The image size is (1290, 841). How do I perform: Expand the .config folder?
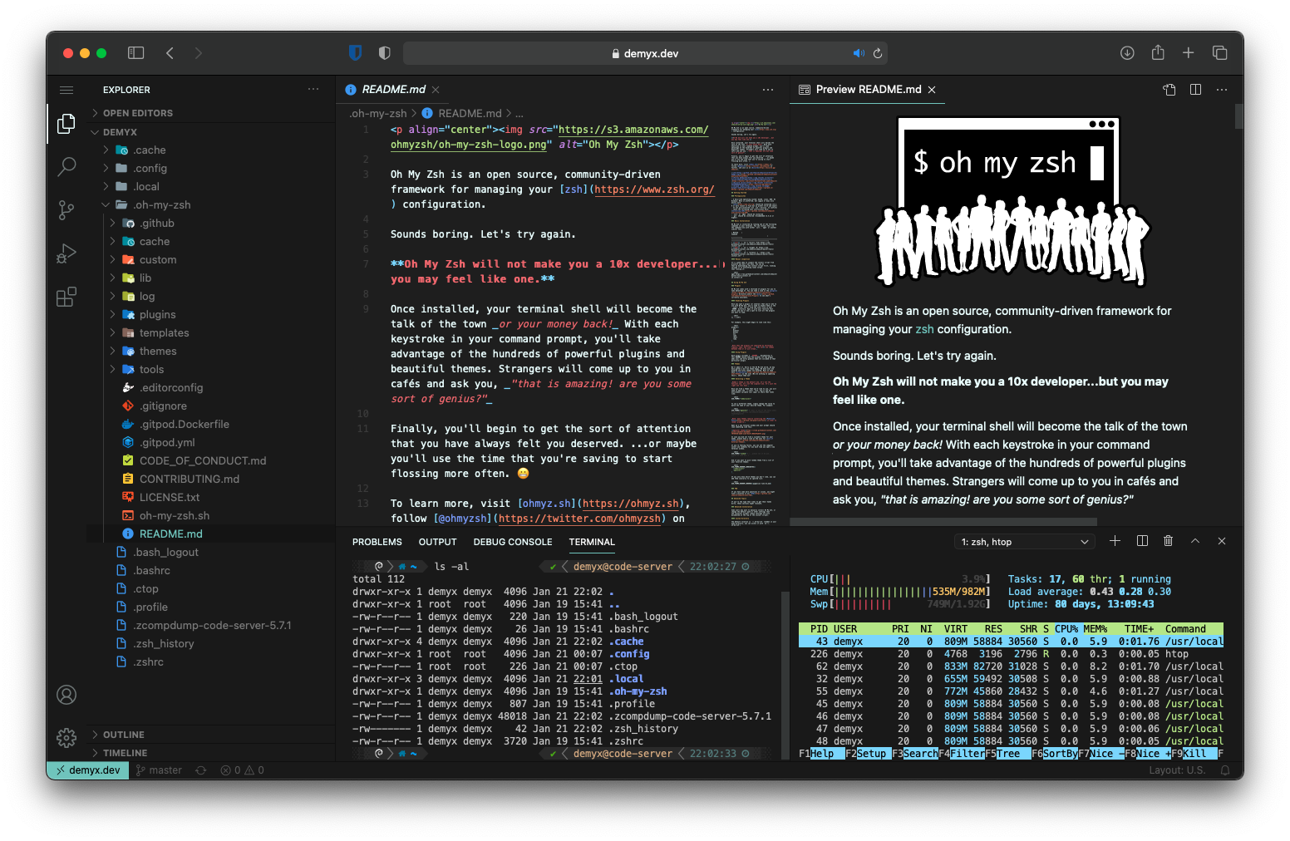point(211,169)
